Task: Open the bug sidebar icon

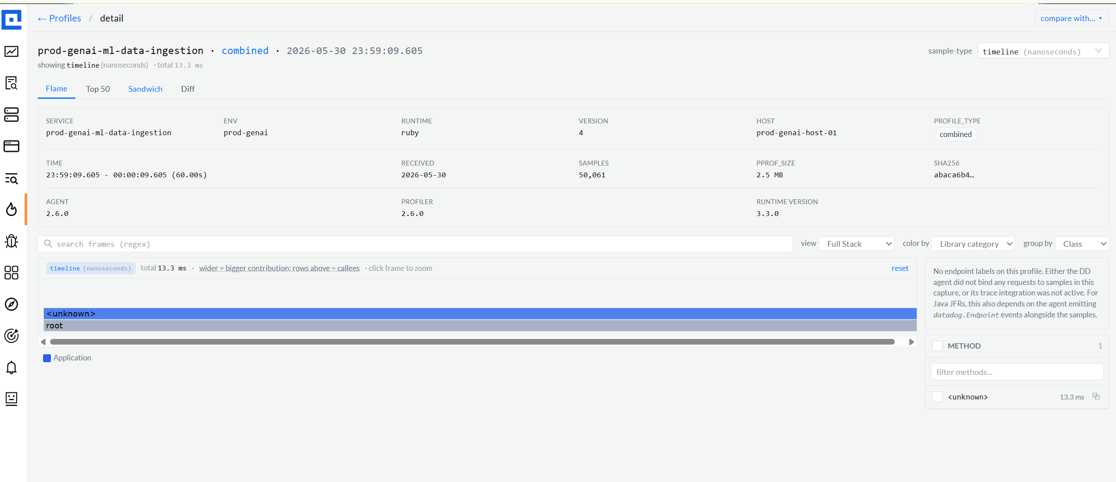Action: click(11, 241)
